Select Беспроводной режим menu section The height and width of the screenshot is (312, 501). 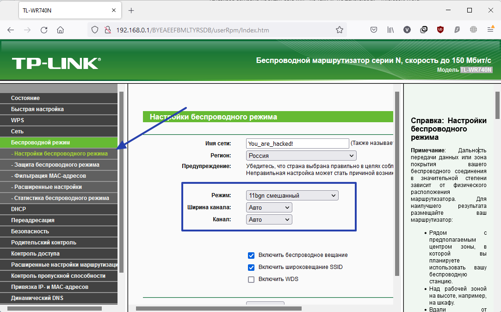click(x=59, y=143)
